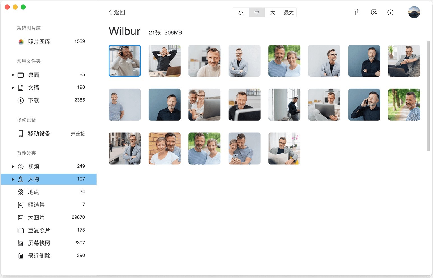Switch thumbnail size to 大
433x278 pixels.
tap(273, 13)
